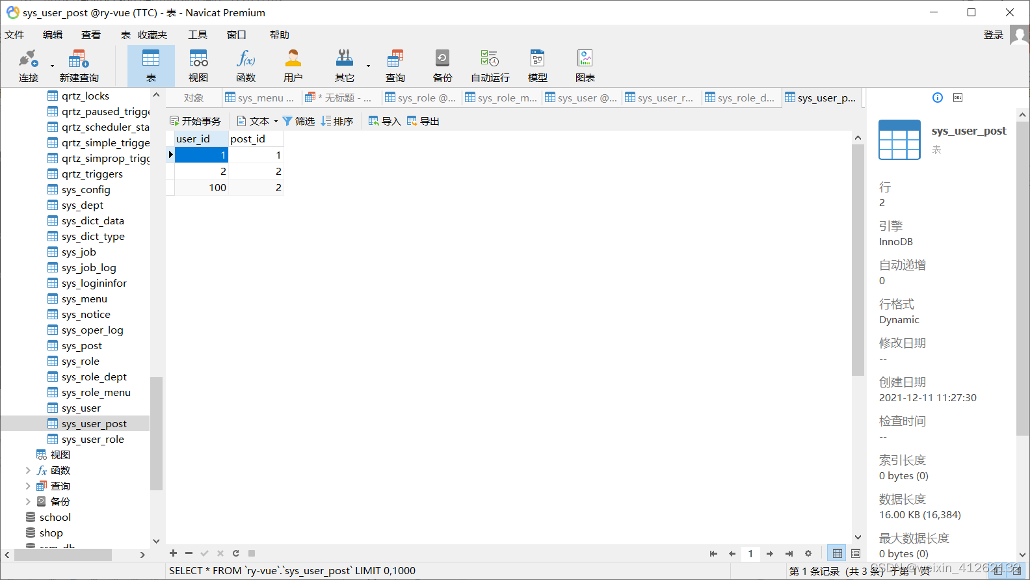Screen dimensions: 1030x580
Task: Open the dropdown arrow beside 其它
Action: coord(368,66)
